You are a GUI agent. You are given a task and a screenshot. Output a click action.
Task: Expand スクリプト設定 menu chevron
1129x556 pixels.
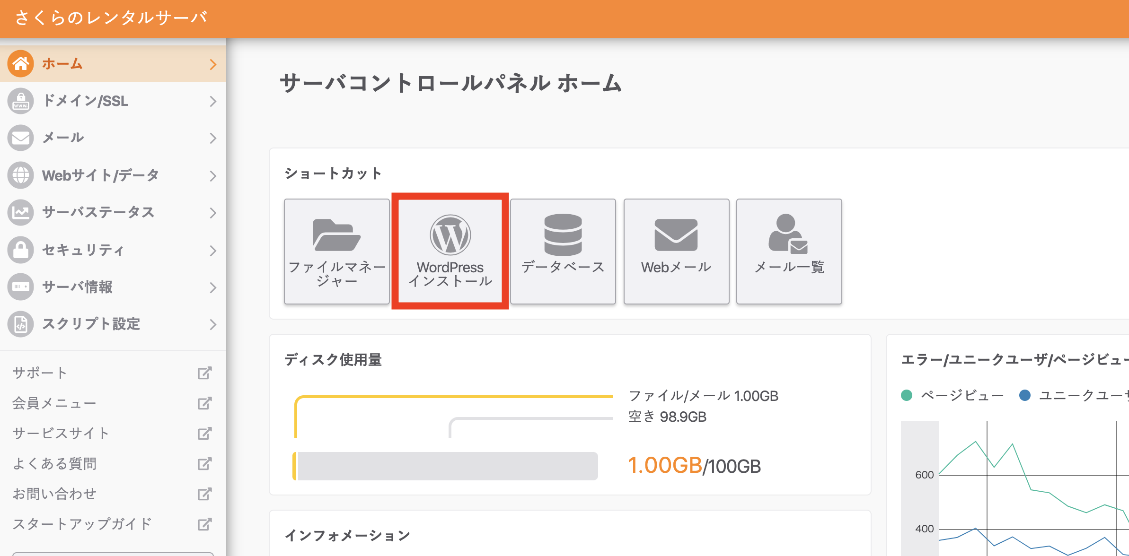pos(213,324)
